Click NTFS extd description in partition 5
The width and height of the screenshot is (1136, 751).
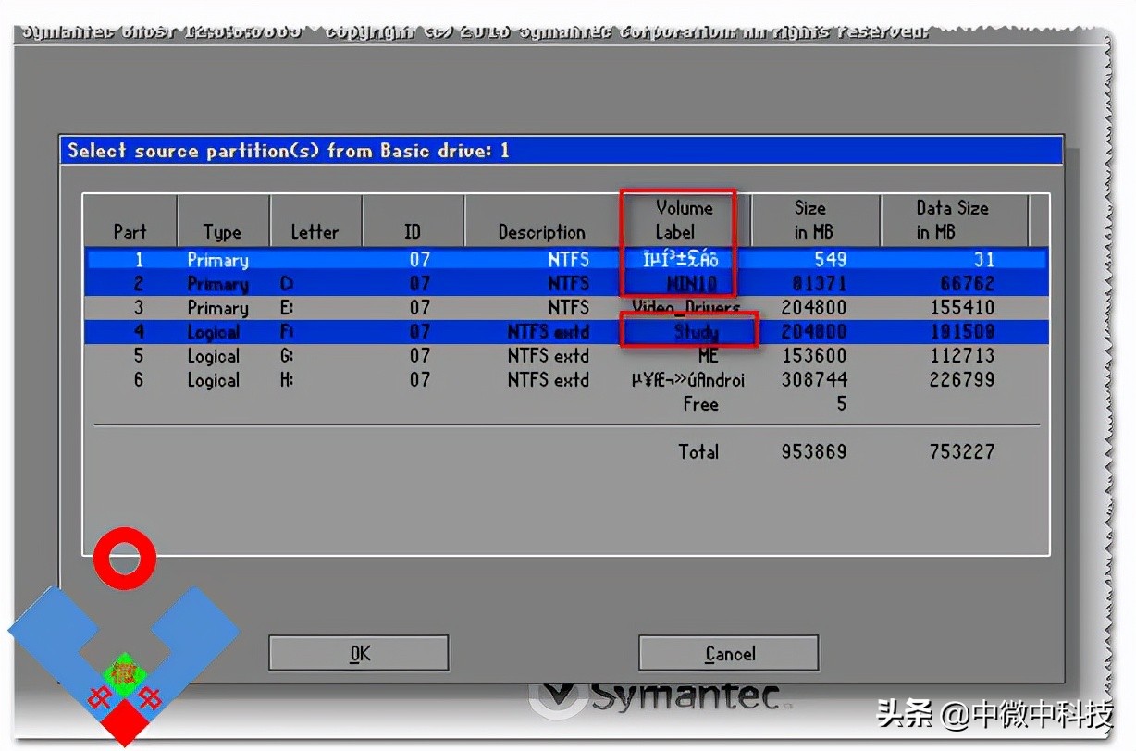[548, 356]
